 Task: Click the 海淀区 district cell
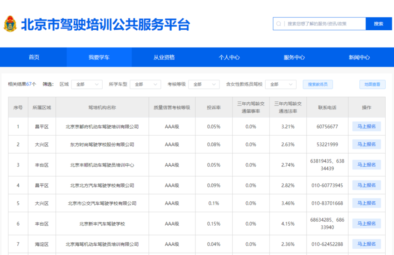42,244
